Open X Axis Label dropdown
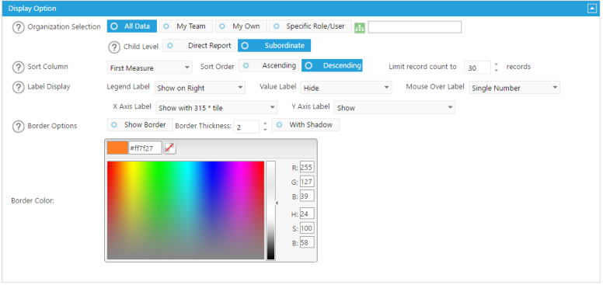 [x=217, y=108]
